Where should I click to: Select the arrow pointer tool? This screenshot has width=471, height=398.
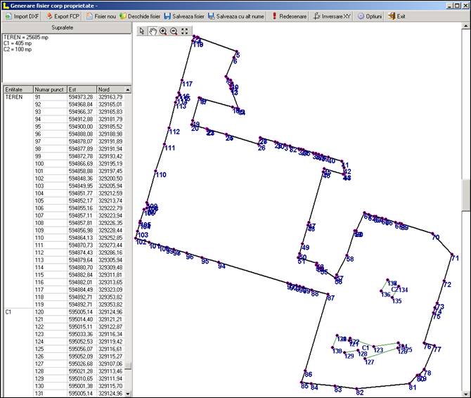[142, 31]
